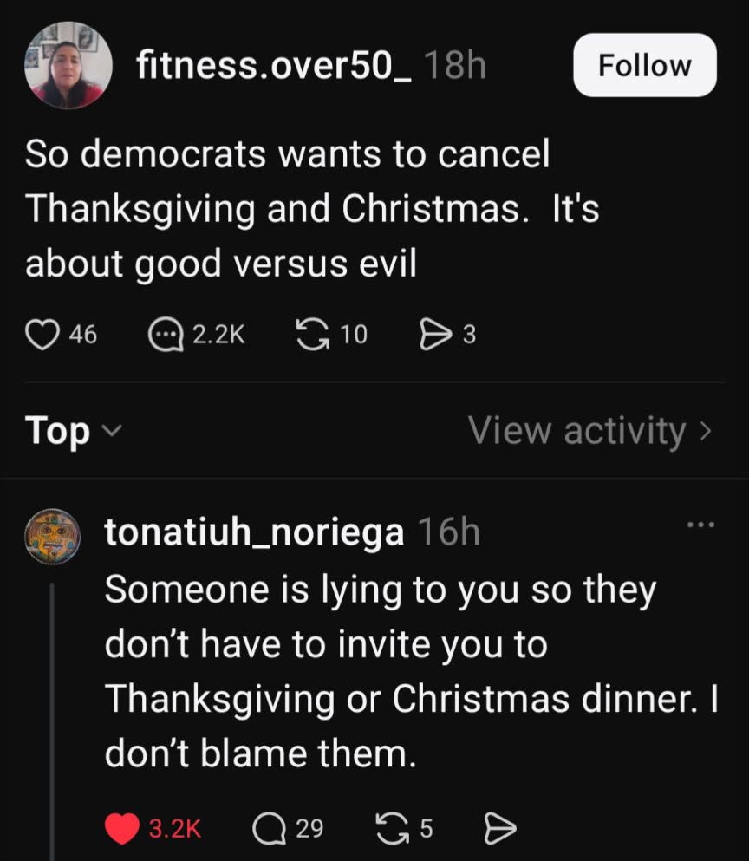Viewport: 749px width, 861px height.
Task: Open fitness.over50_ profile picture
Action: tap(68, 65)
